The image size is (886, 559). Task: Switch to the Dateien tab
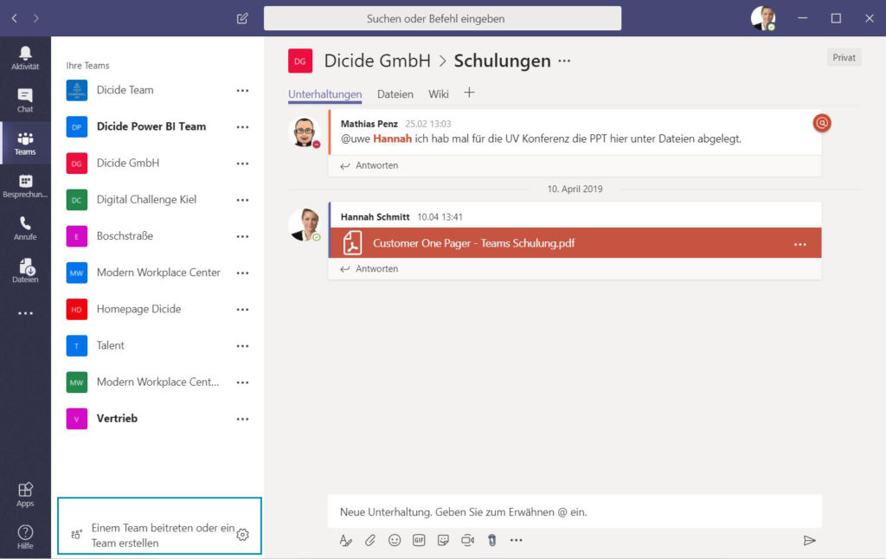click(395, 93)
